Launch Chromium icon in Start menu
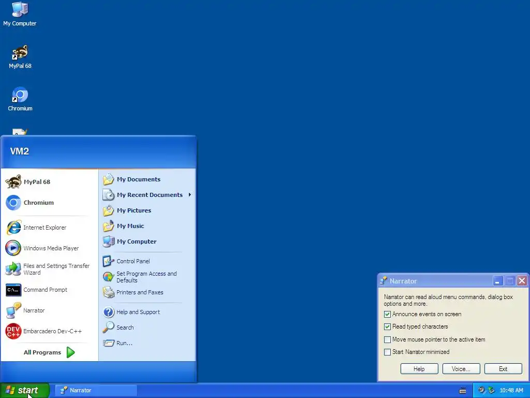 (x=13, y=203)
